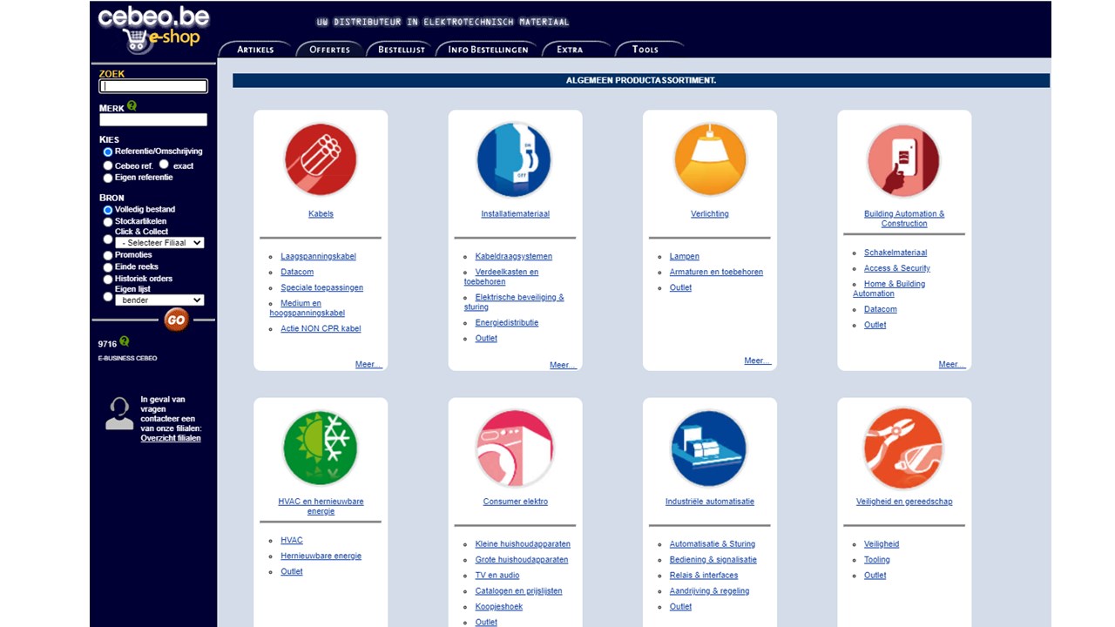Click the cebeo.be e-shop logo
This screenshot has height=627, width=1115.
coord(153,30)
